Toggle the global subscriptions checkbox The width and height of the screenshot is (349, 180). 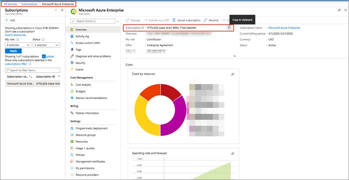pyautogui.click(x=44, y=56)
